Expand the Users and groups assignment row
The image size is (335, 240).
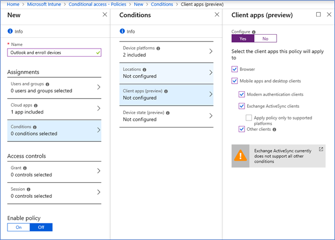[x=54, y=87]
